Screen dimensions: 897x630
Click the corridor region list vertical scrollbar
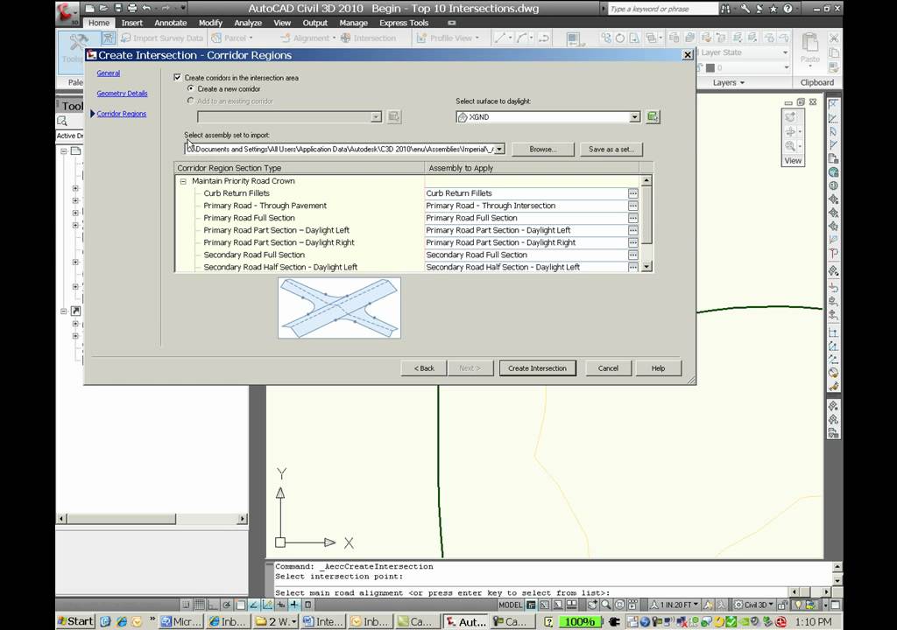click(646, 223)
